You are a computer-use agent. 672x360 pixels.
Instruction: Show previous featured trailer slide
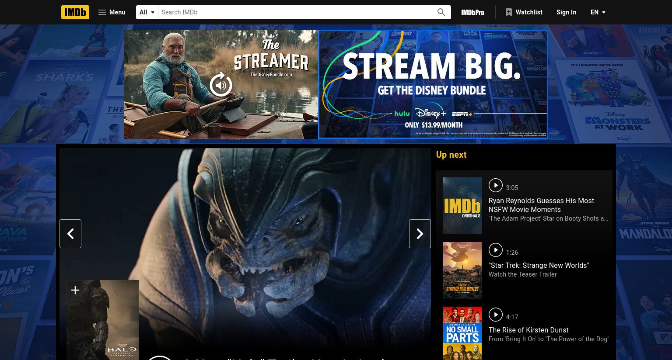(70, 234)
